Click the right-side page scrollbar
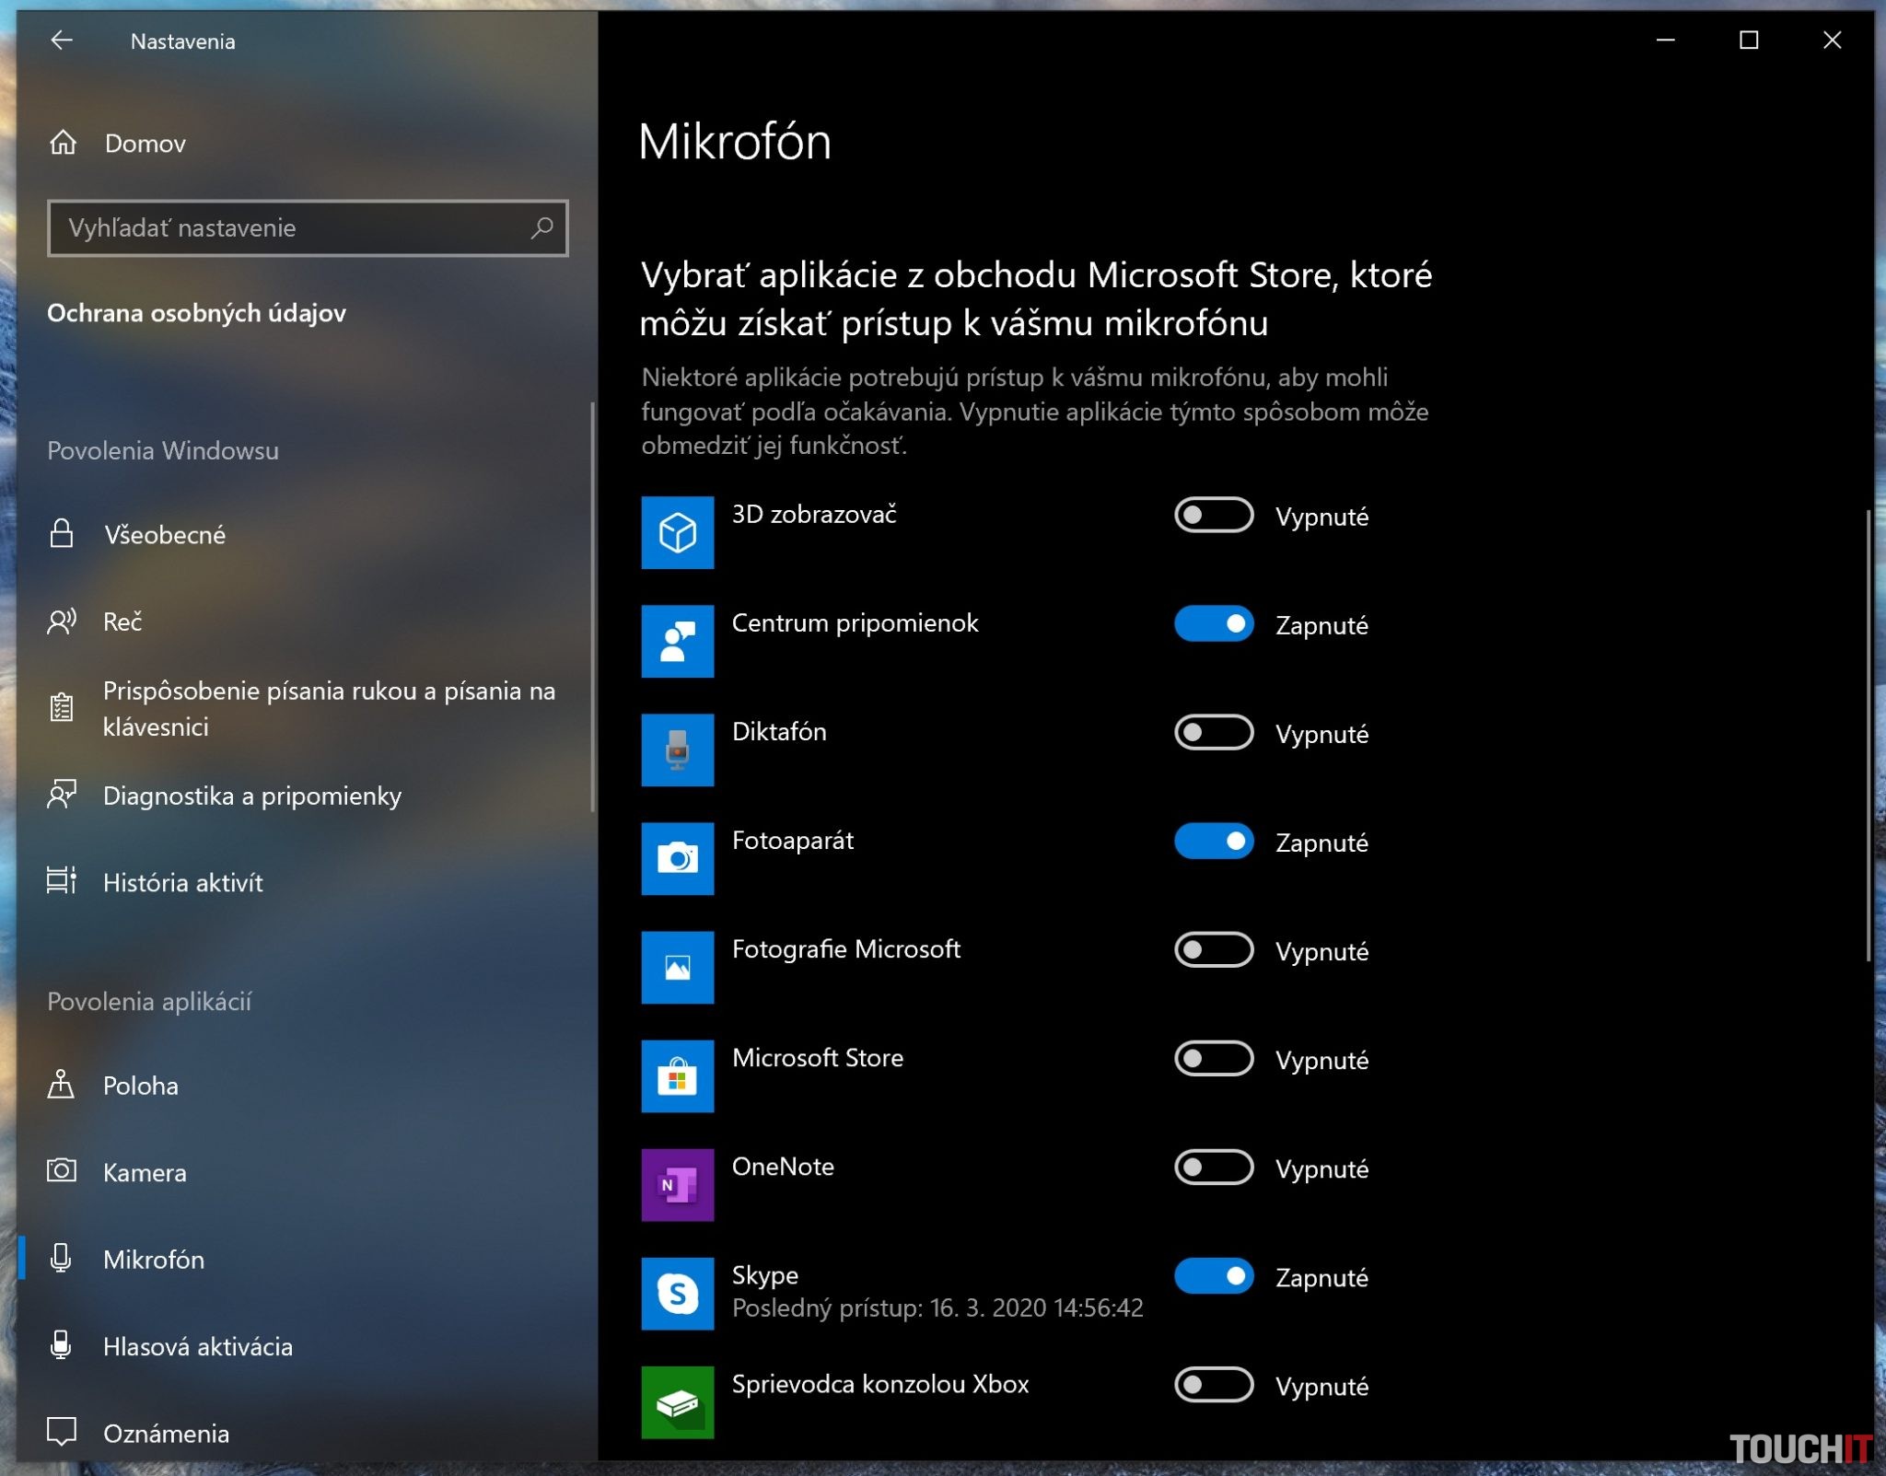Image resolution: width=1886 pixels, height=1476 pixels. coord(1868,737)
